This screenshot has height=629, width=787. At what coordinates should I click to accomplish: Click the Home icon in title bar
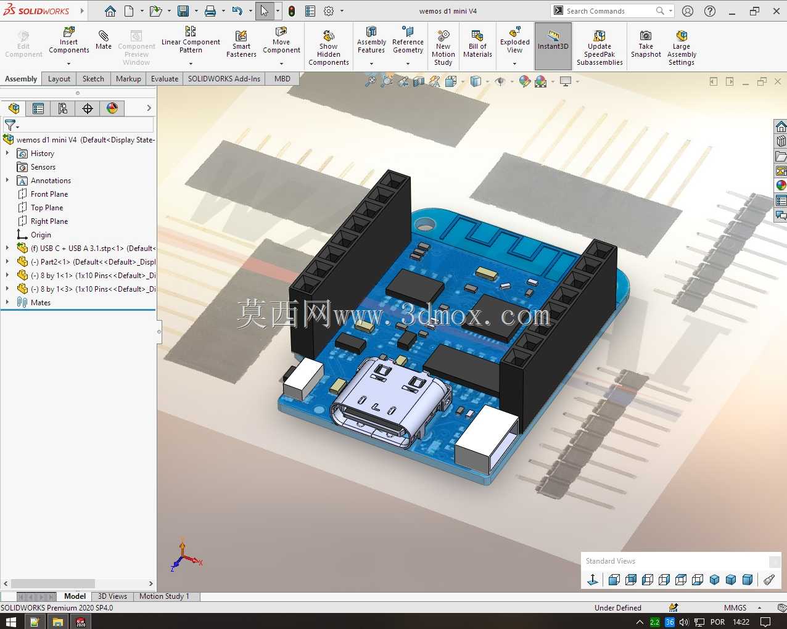pos(110,11)
